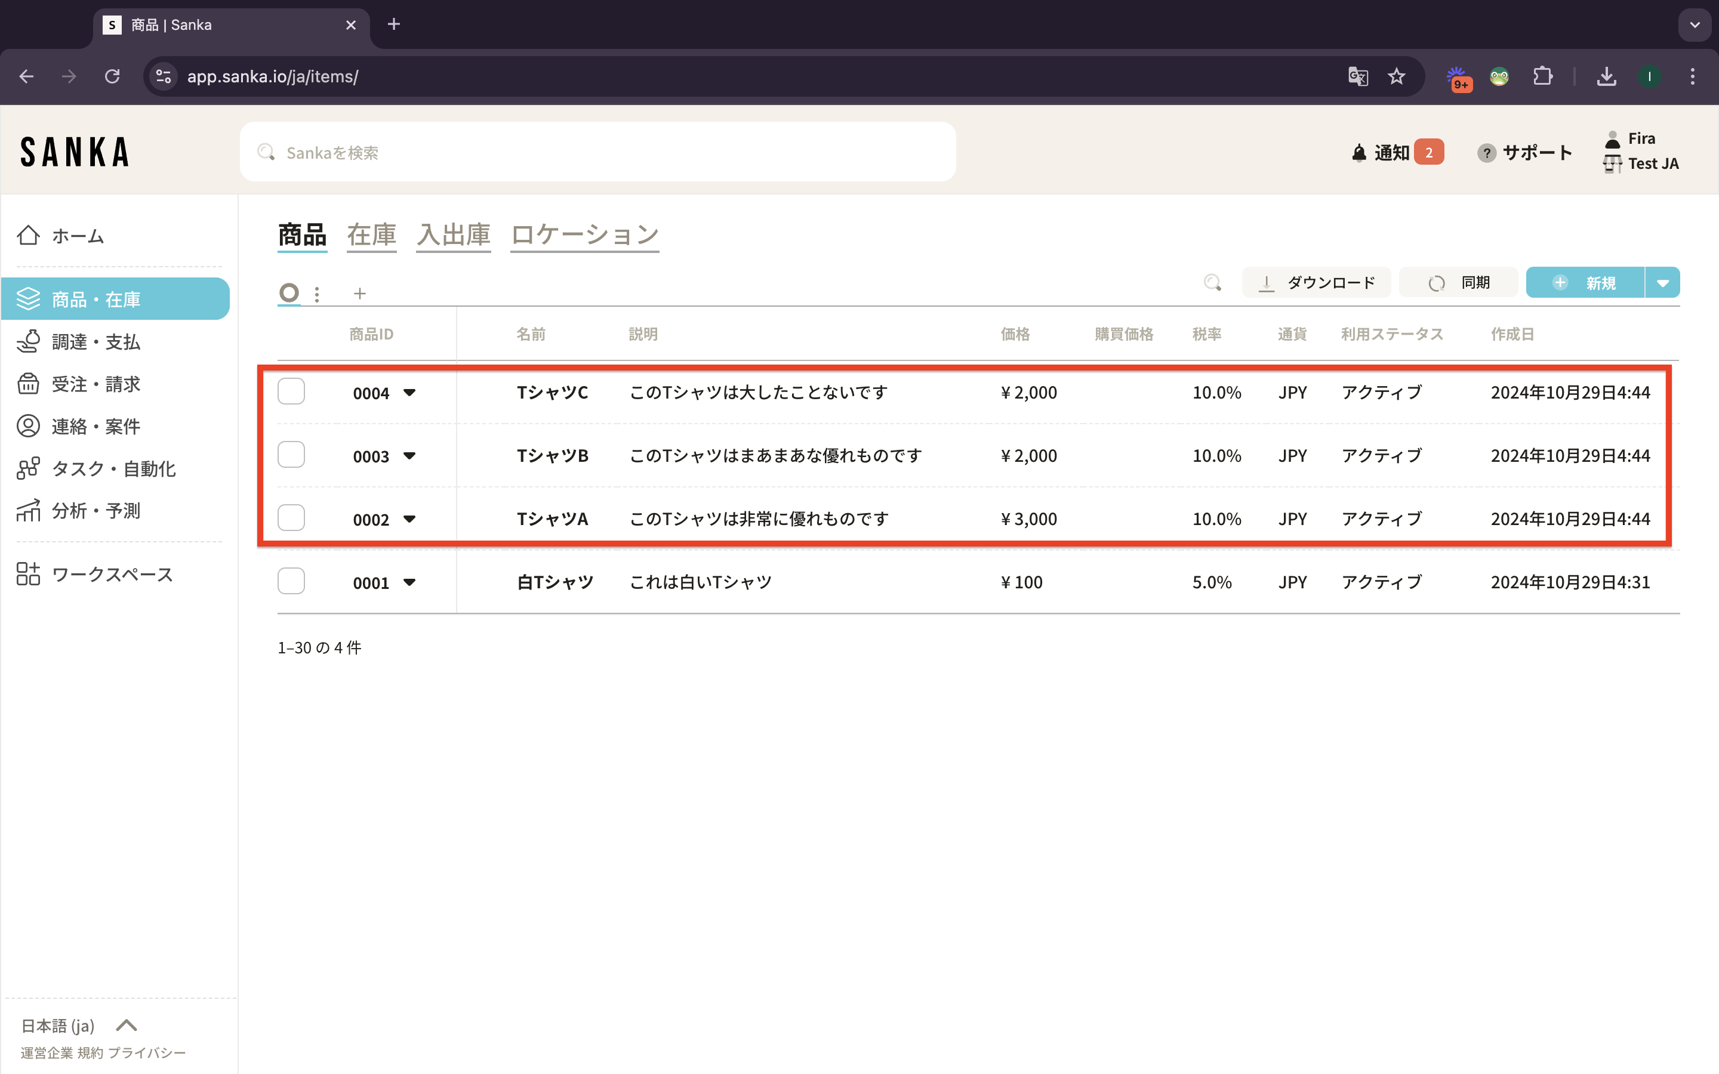Switch to the ロケーション tab
Image resolution: width=1719 pixels, height=1074 pixels.
click(x=584, y=235)
